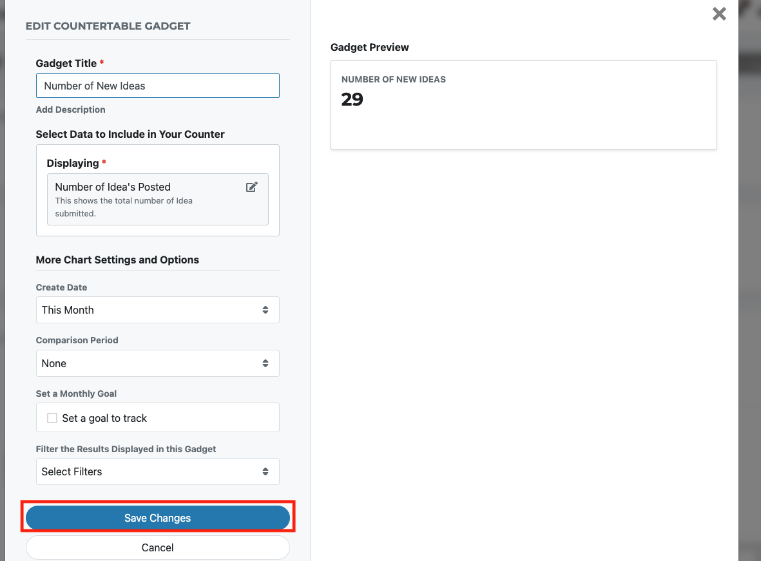Click the NUMBER OF NEW IDEAS preview title

(x=394, y=79)
